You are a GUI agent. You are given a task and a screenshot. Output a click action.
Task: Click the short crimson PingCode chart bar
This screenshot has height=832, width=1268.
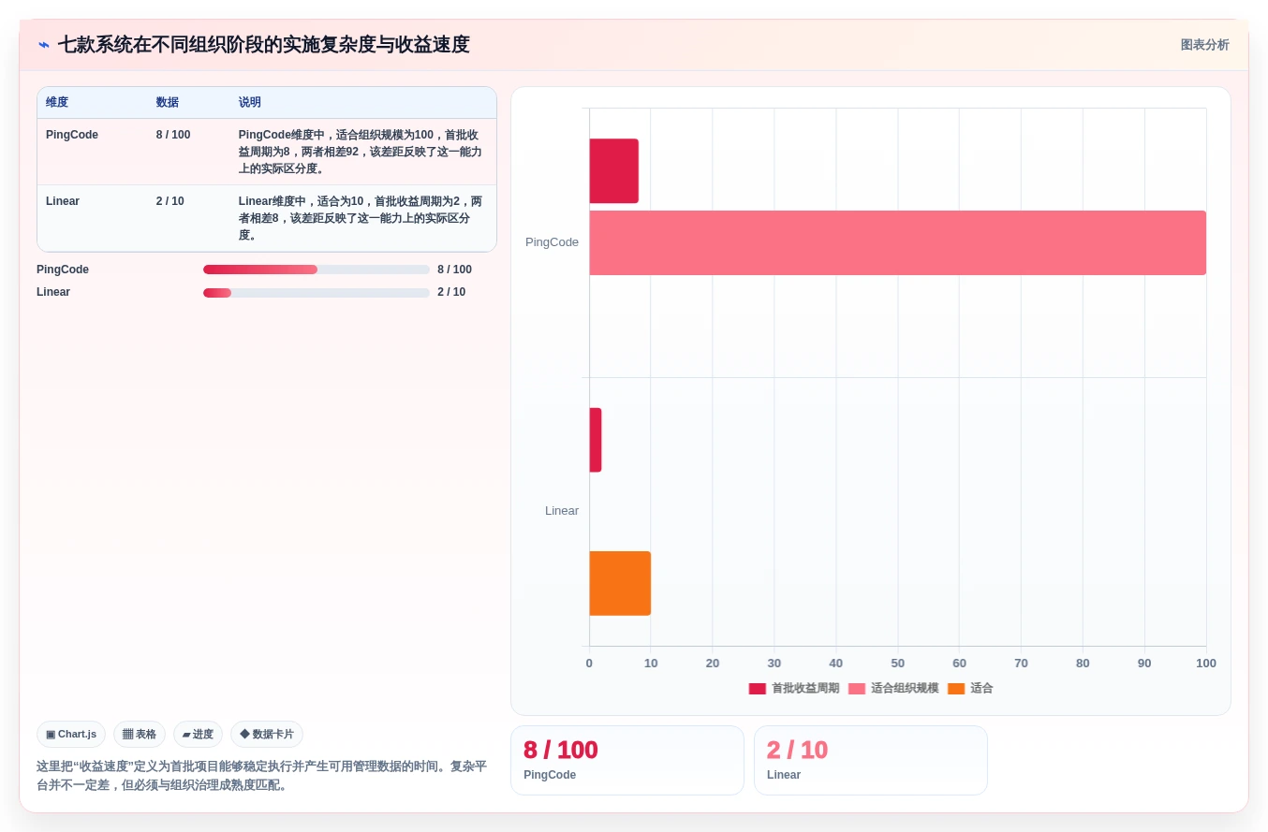[x=613, y=171]
